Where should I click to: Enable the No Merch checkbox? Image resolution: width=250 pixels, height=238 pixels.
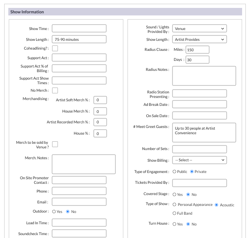click(55, 90)
